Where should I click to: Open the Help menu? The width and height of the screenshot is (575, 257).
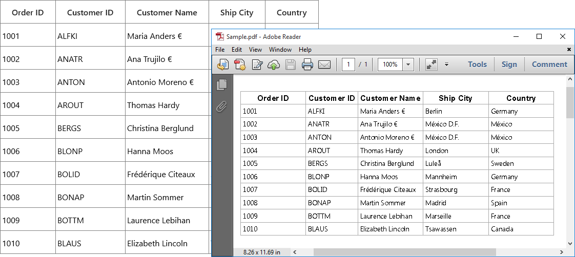(305, 50)
